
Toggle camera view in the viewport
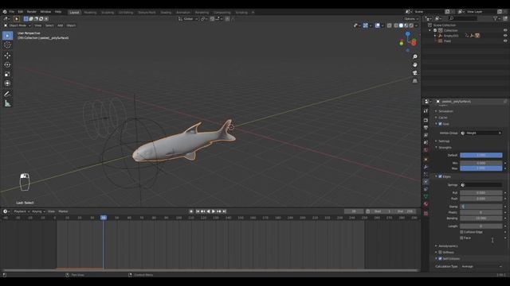pyautogui.click(x=414, y=73)
